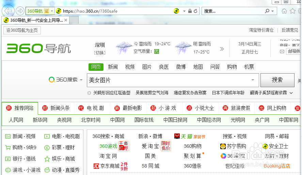The image size is (302, 175).
Task: Switch city via 切换 under 深圳
Action: click(x=99, y=52)
